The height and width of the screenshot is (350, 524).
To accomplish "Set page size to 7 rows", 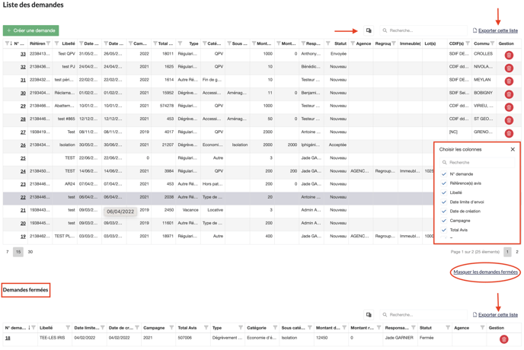I will [8, 252].
